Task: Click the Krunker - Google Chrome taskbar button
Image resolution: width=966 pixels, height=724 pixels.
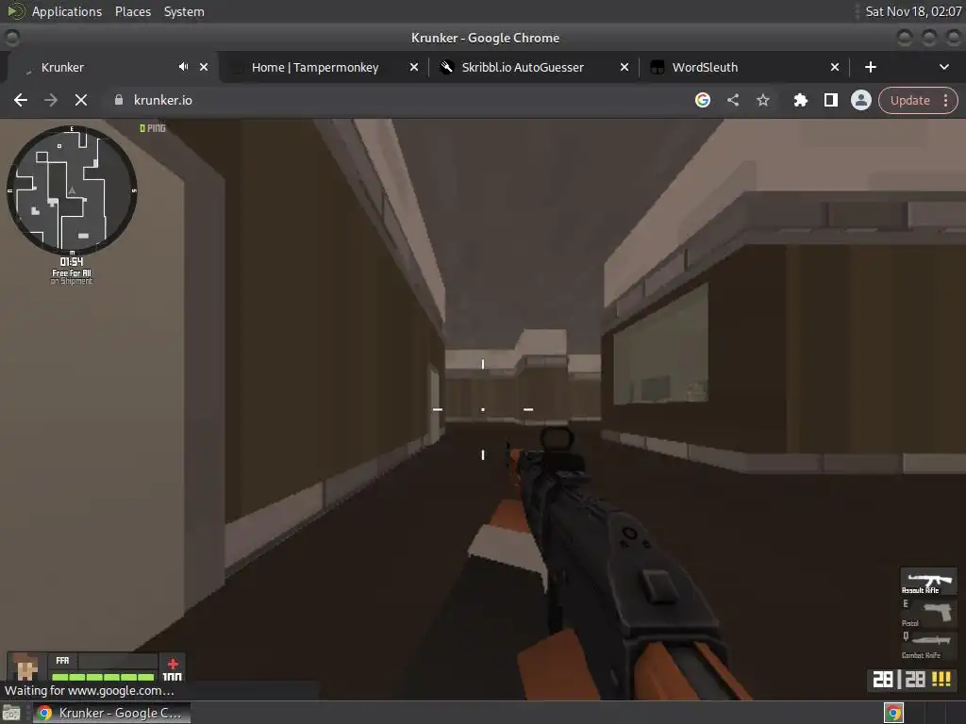Action: (x=111, y=713)
